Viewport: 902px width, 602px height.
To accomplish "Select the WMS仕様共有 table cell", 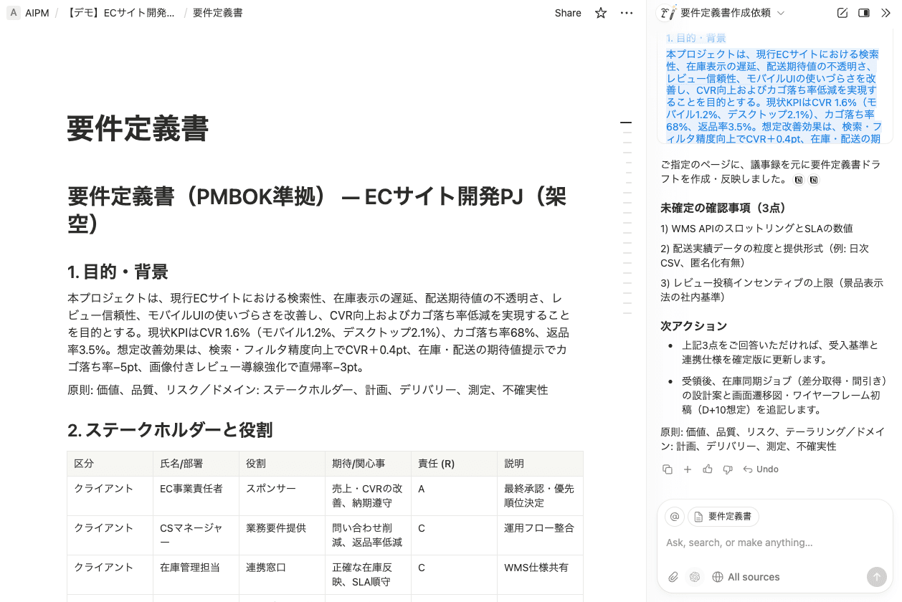I will tap(541, 575).
